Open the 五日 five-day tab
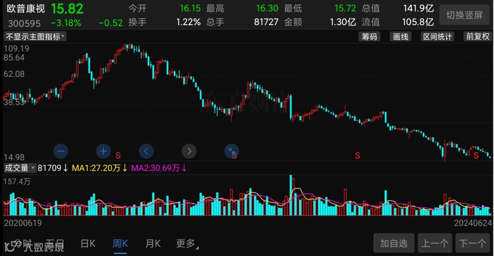Screen dimensions: 494x256 55,243
